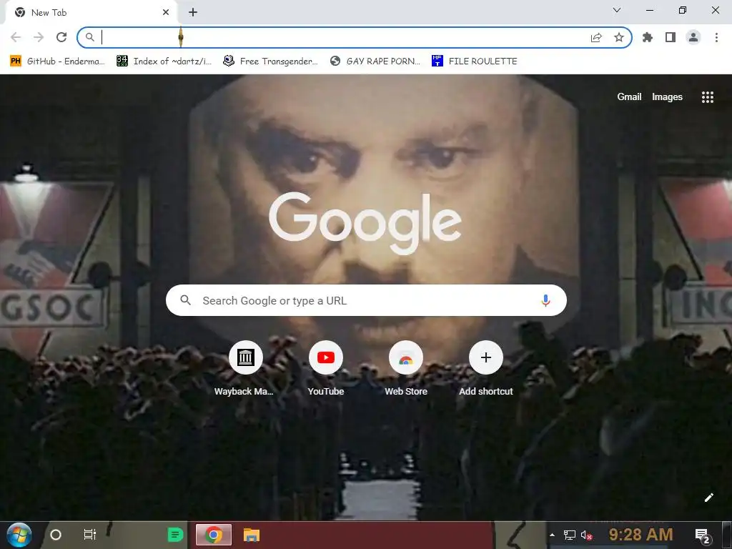Customize this page with pencil icon
732x549 pixels.
[708, 498]
